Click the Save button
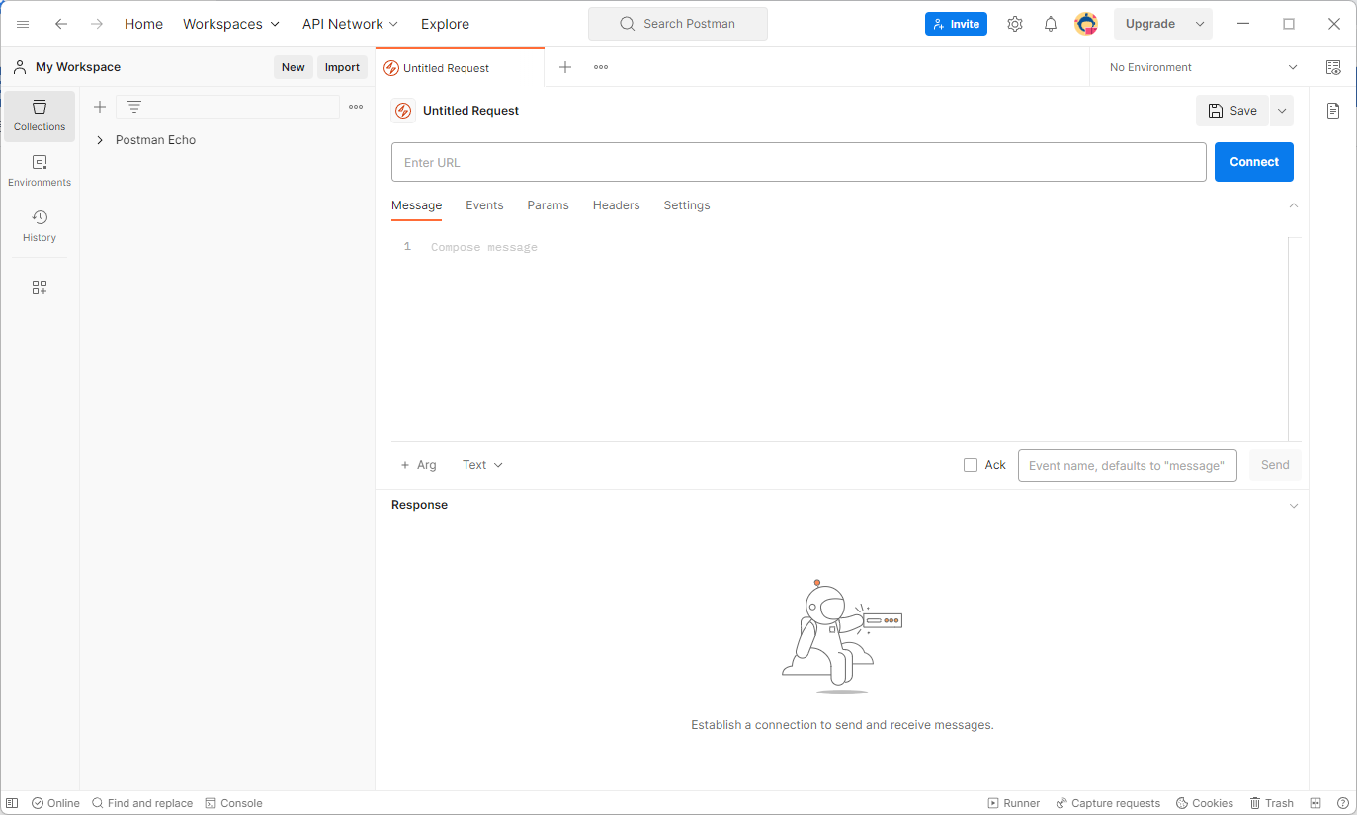The height and width of the screenshot is (815, 1357). pos(1232,111)
